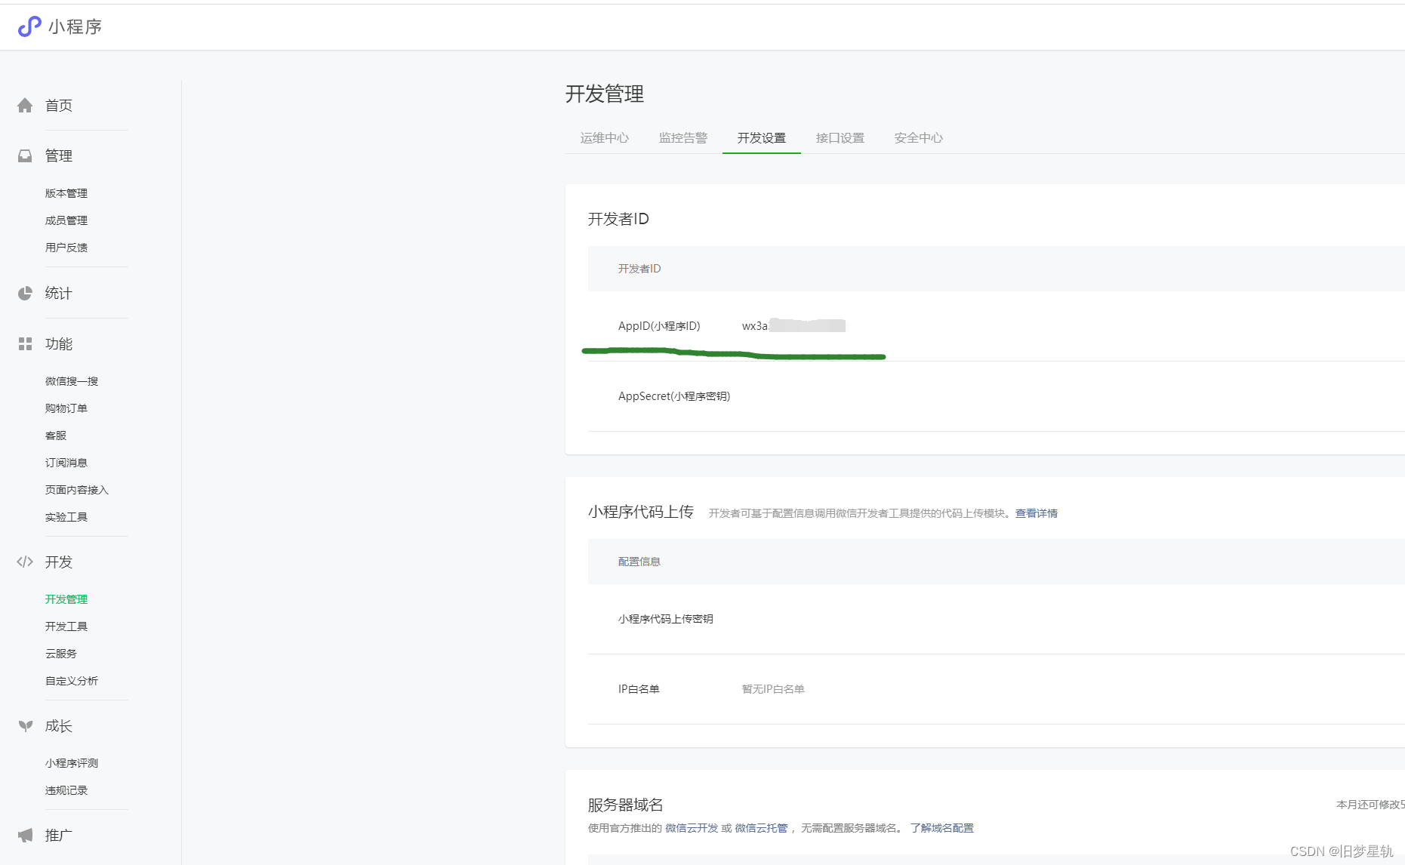This screenshot has height=865, width=1405.
Task: Open the 管理 sidebar section
Action: click(59, 155)
